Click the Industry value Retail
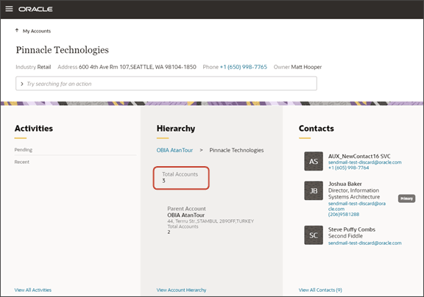Screen dimensions: 424x297 click(44, 67)
